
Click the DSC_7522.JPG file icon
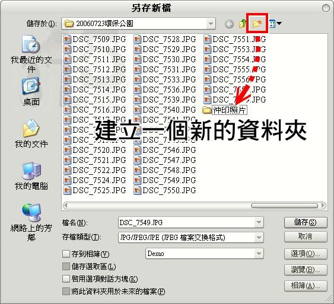click(67, 170)
